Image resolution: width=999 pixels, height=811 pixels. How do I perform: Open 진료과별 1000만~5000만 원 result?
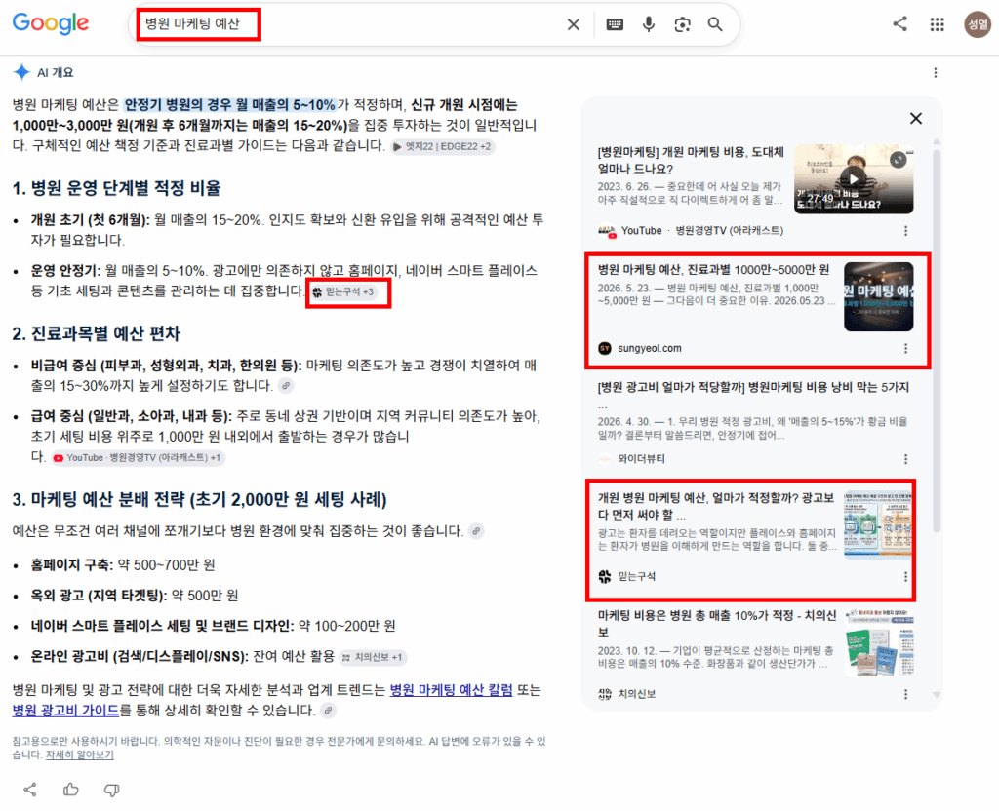pos(713,270)
